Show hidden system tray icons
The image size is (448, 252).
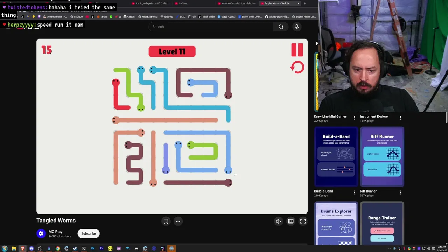click(390, 248)
